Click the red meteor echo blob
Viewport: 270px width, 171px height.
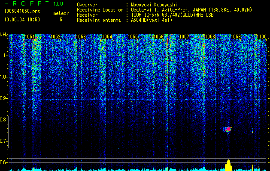(228, 129)
